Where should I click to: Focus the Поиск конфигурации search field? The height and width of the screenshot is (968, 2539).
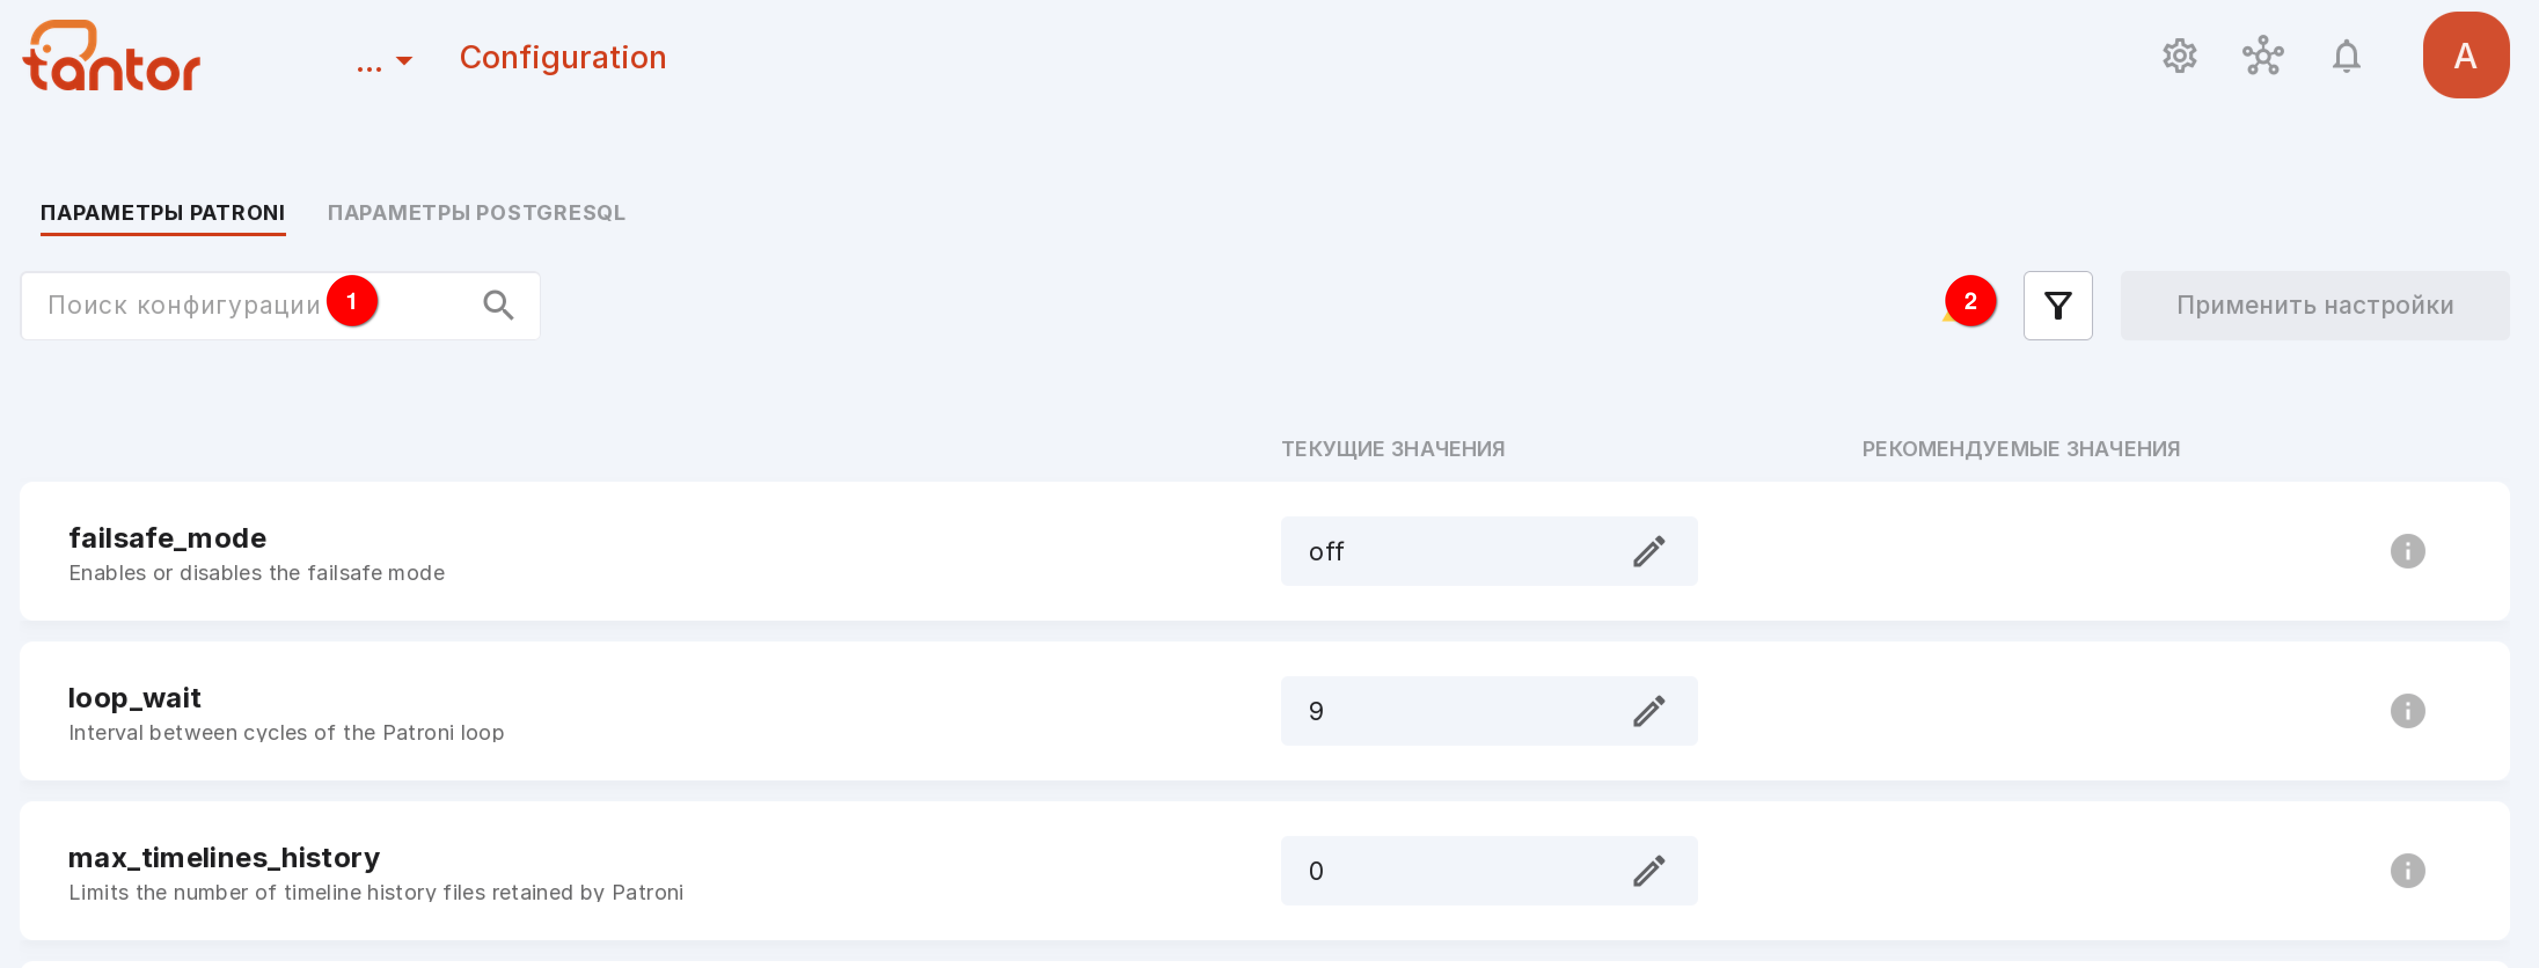pos(280,306)
